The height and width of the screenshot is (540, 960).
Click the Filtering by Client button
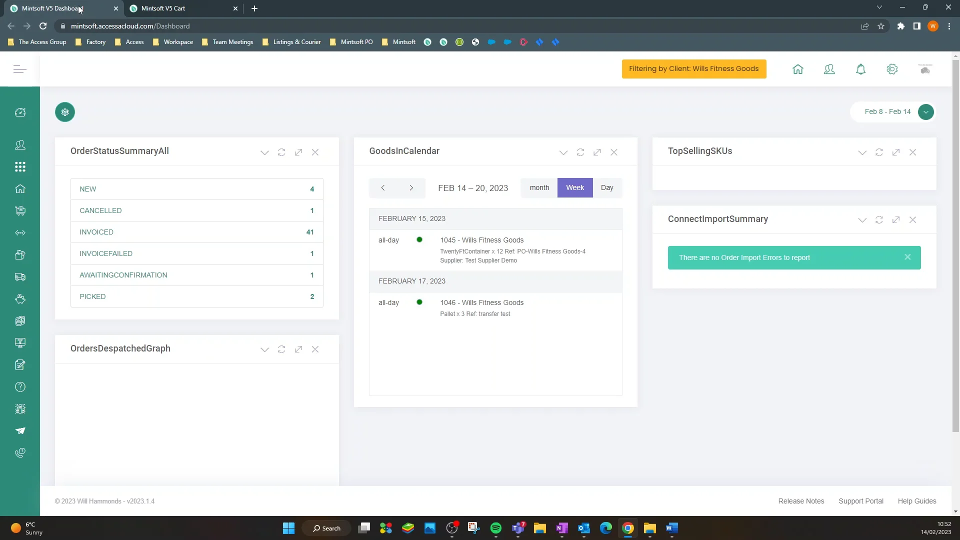693,69
